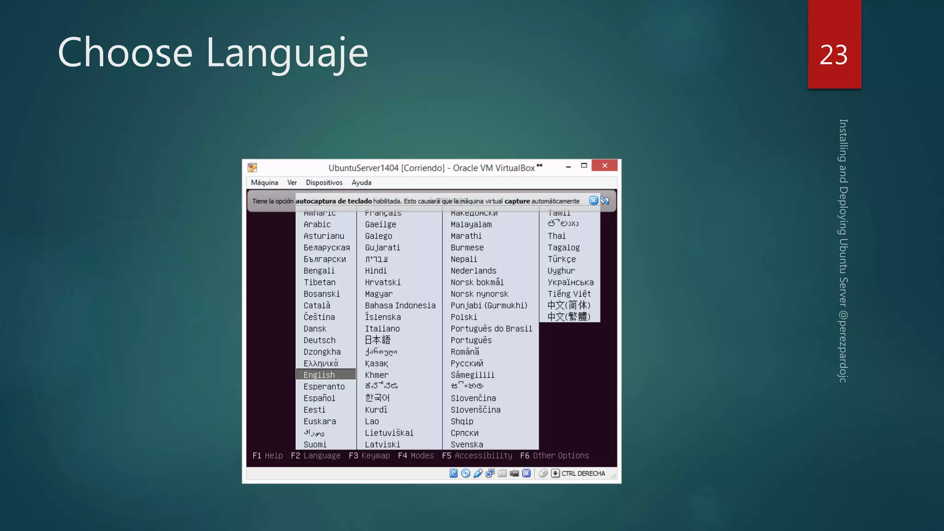Click the network adapters status icon

click(x=490, y=473)
